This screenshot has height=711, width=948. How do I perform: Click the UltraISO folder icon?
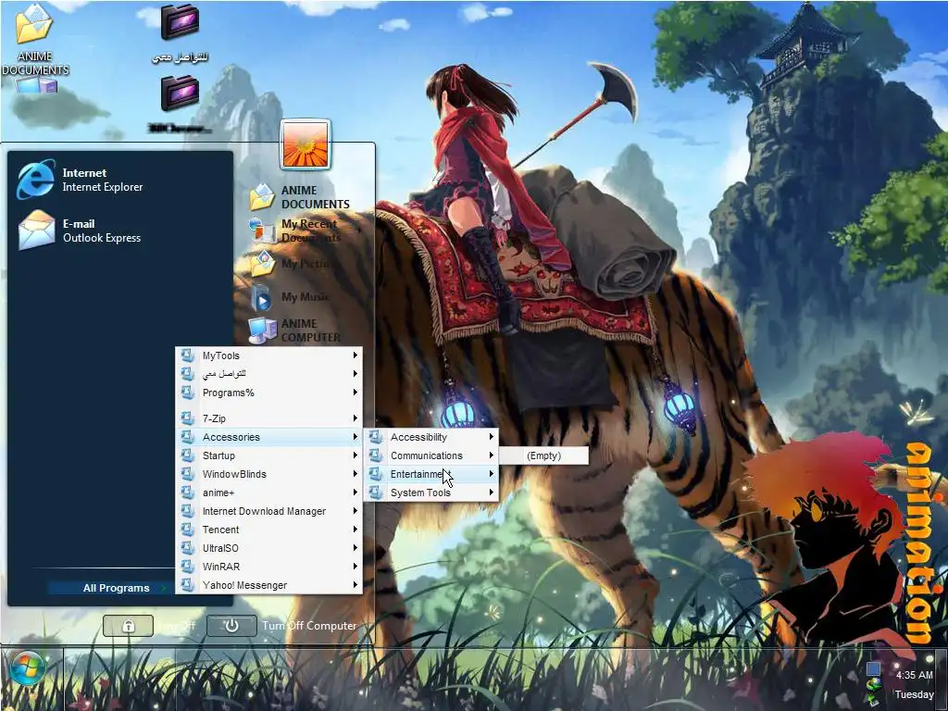[187, 548]
